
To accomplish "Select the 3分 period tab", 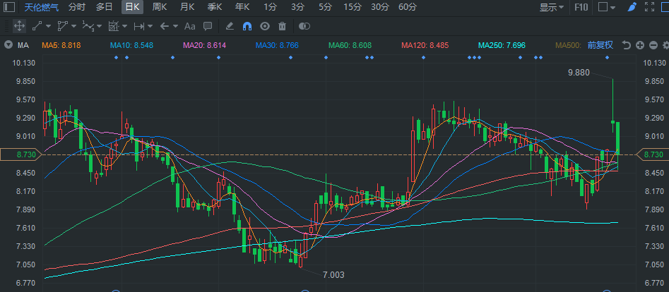I will coord(298,7).
